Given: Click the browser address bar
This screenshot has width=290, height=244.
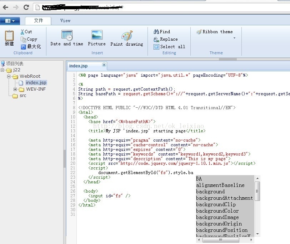Looking at the screenshot, I should pos(161,7).
